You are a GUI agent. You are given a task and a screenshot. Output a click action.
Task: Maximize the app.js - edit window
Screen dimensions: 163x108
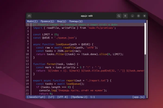pyautogui.click(x=138, y=16)
